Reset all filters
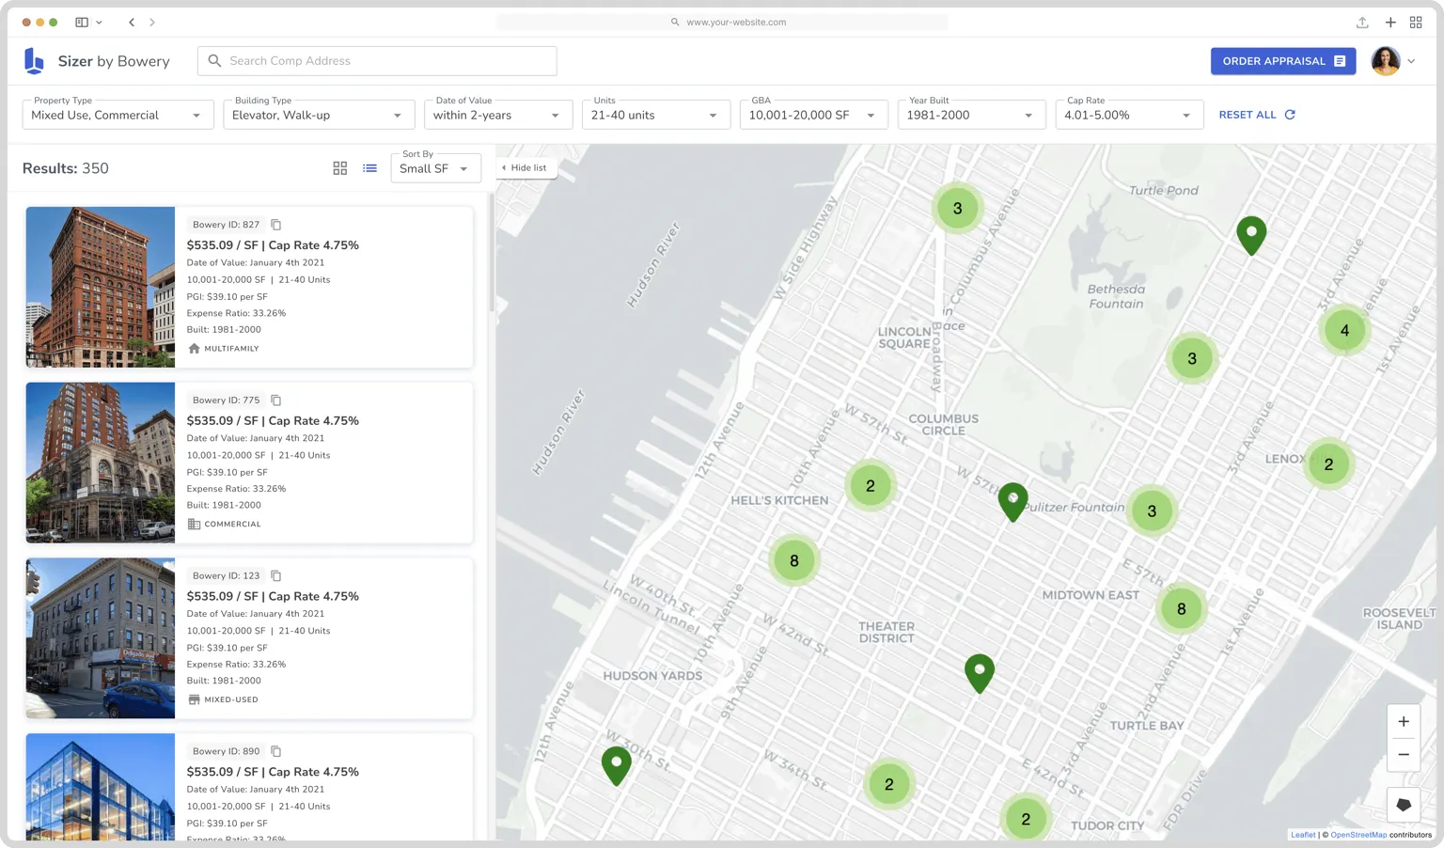Viewport: 1444px width, 848px height. click(x=1257, y=115)
